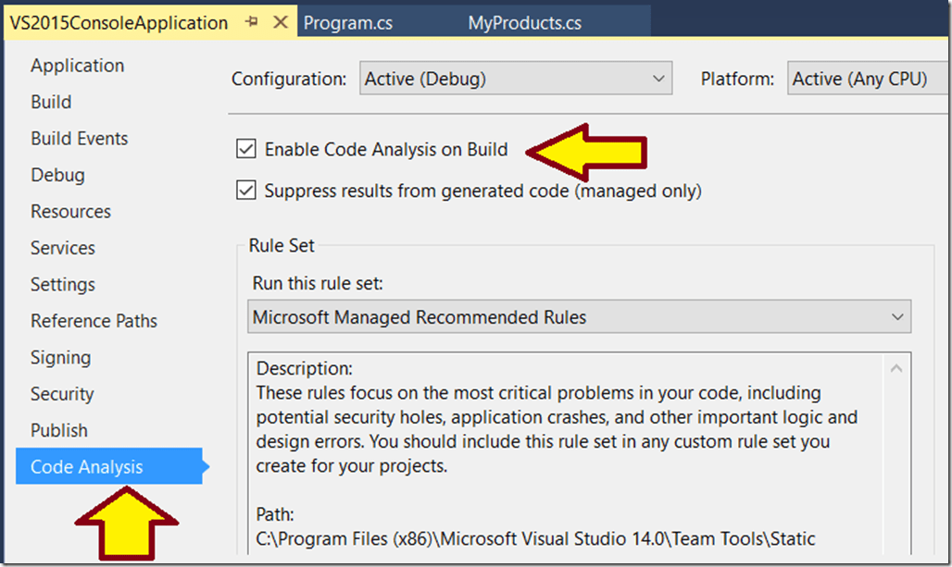
Task: Navigate to the Security page
Action: coord(62,394)
